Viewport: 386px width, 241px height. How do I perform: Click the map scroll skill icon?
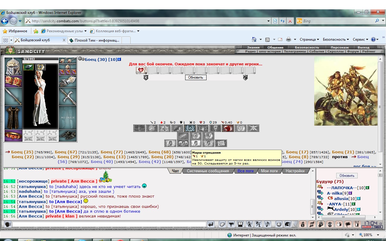(221, 143)
